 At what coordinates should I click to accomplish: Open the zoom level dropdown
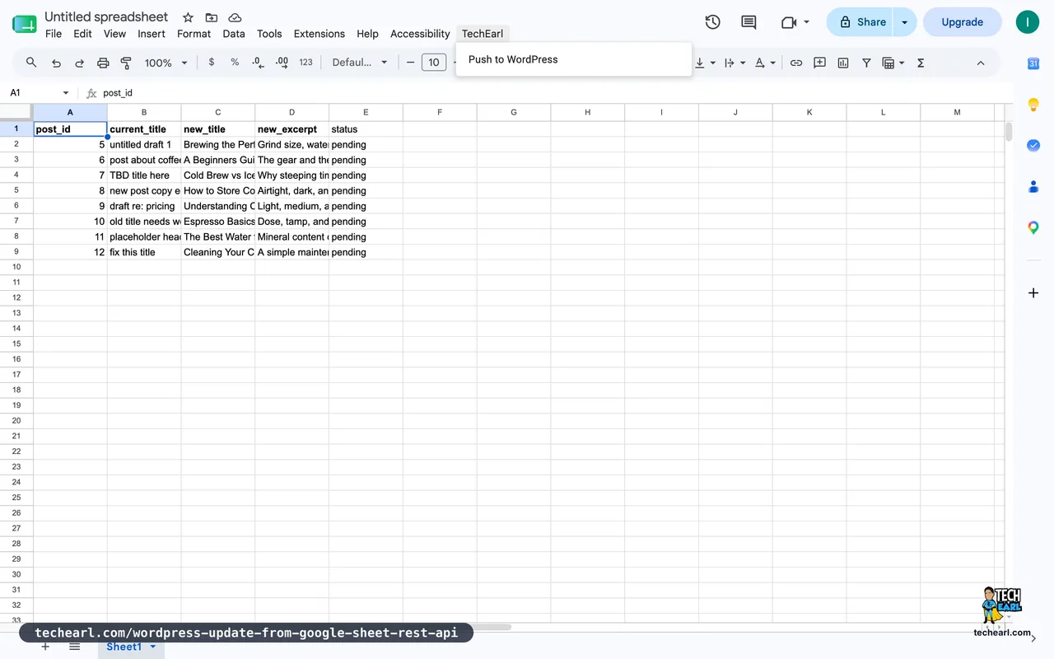coord(166,63)
